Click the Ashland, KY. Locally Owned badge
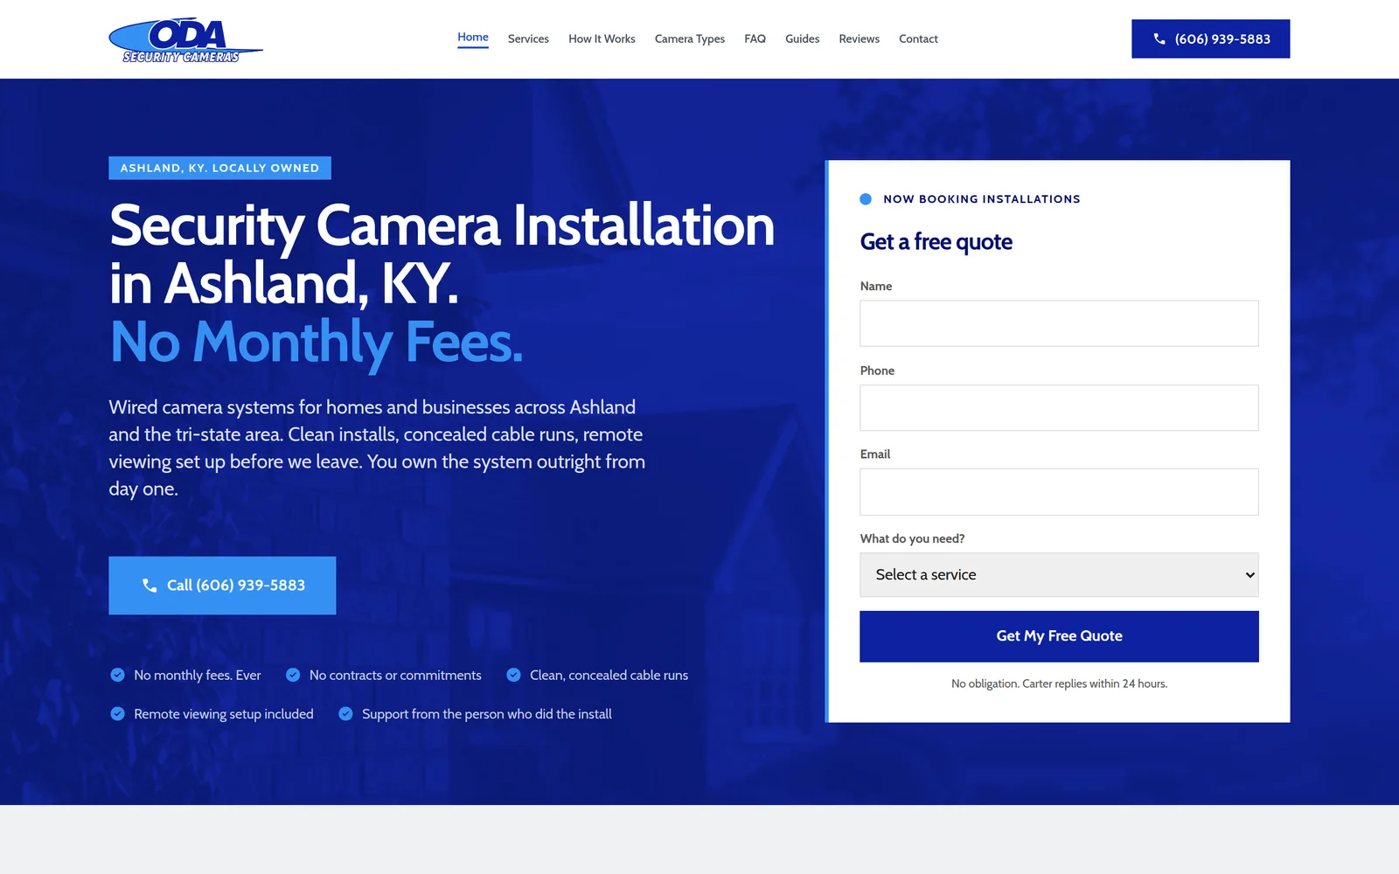This screenshot has width=1399, height=874. point(219,168)
